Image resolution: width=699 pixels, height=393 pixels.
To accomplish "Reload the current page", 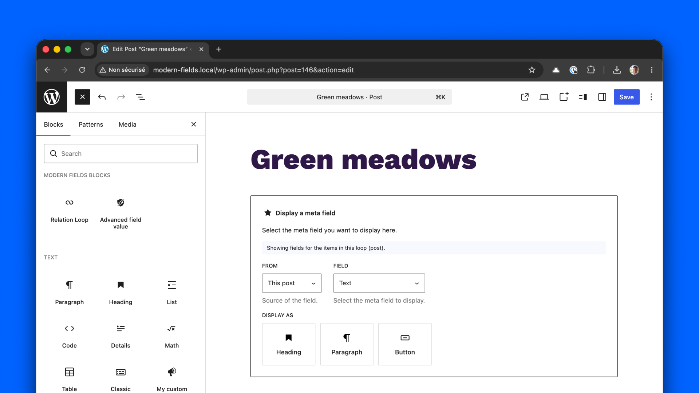I will [82, 70].
